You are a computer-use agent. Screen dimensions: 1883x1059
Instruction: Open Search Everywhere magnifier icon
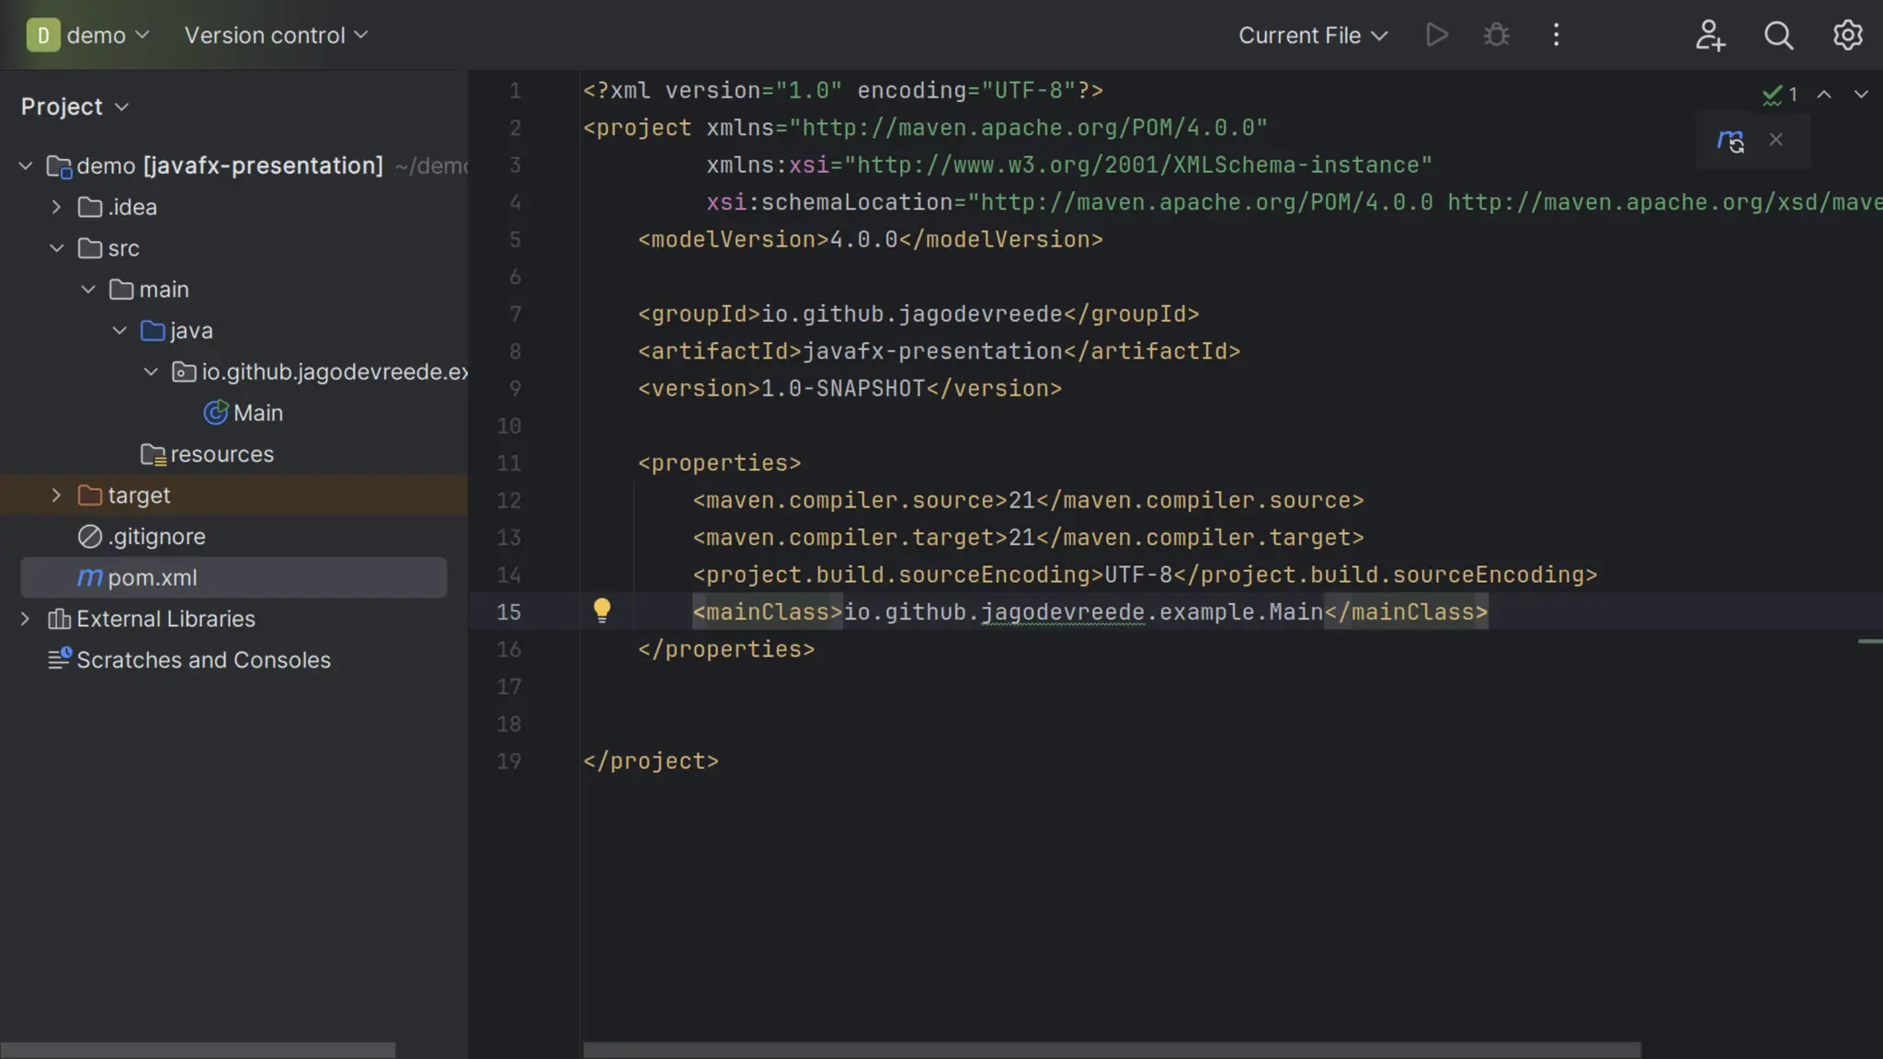point(1778,35)
